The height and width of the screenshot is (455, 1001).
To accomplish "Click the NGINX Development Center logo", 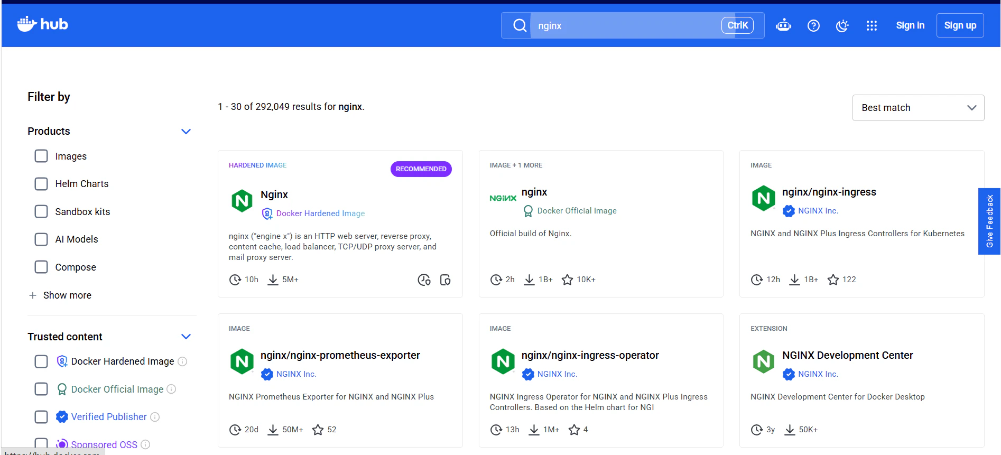I will [764, 361].
